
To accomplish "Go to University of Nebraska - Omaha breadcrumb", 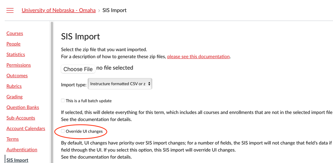I will (x=59, y=10).
